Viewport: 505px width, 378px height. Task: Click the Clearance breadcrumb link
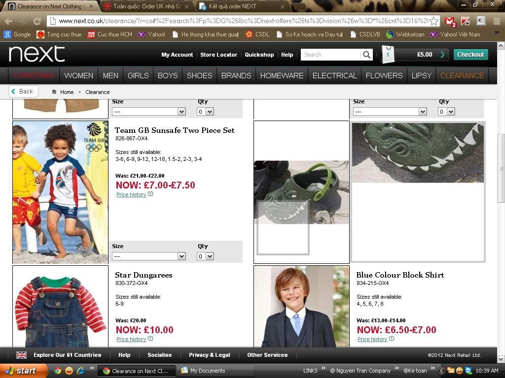(x=98, y=92)
